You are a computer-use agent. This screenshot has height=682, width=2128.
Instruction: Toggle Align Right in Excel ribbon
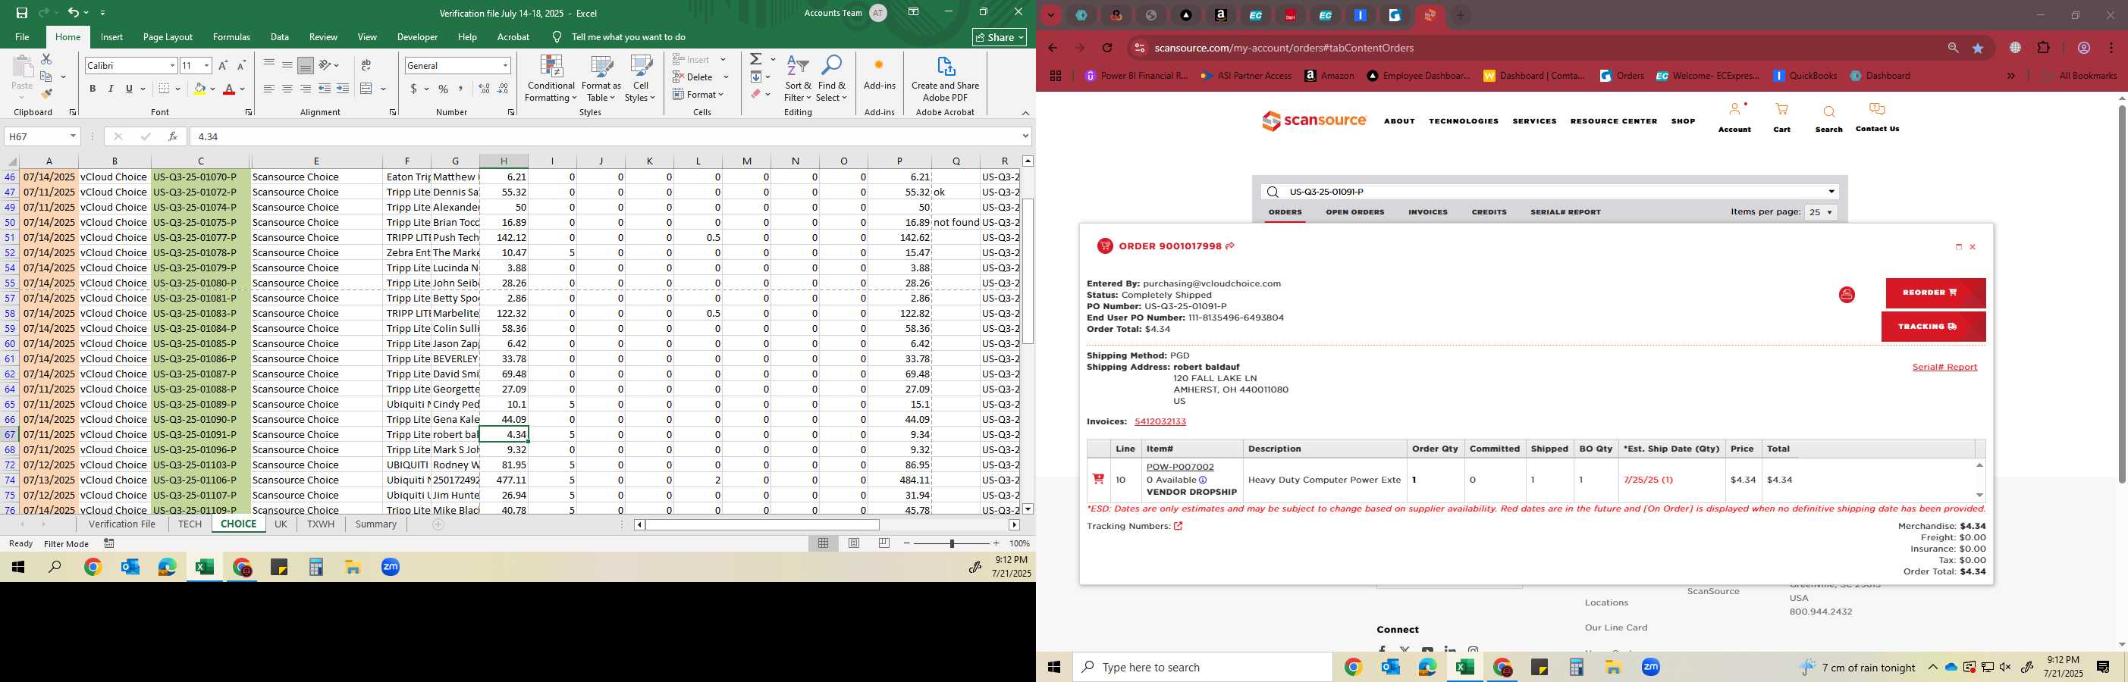(x=306, y=89)
